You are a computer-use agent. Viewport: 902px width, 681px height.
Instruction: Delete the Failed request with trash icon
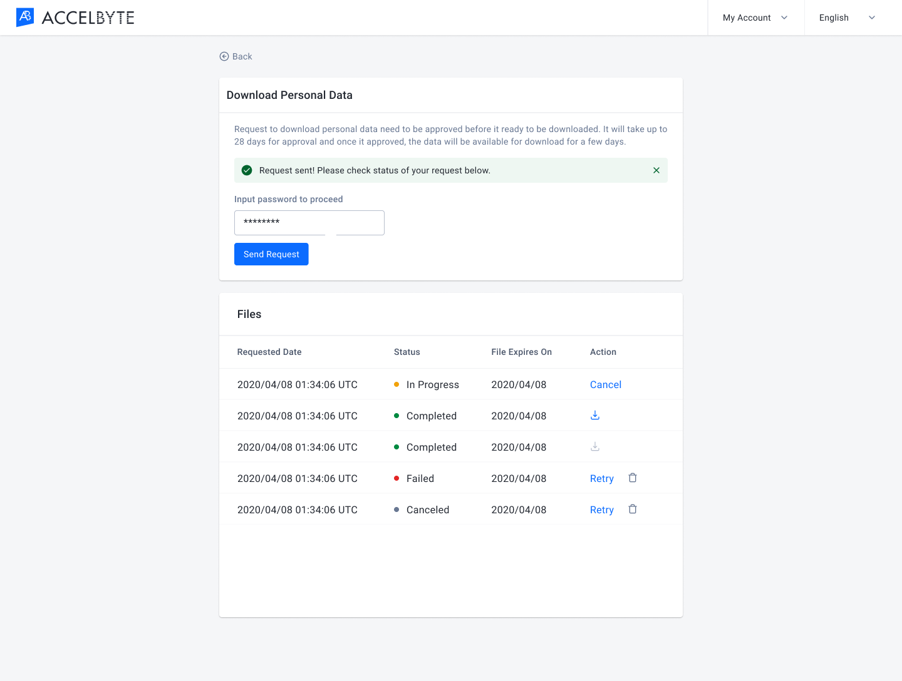tap(633, 478)
